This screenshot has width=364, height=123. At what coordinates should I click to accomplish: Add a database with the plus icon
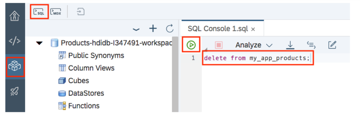tap(153, 28)
